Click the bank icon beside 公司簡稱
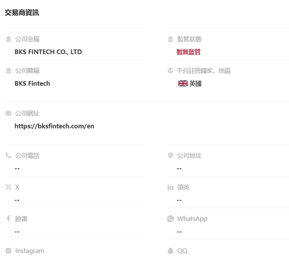 pos(8,71)
